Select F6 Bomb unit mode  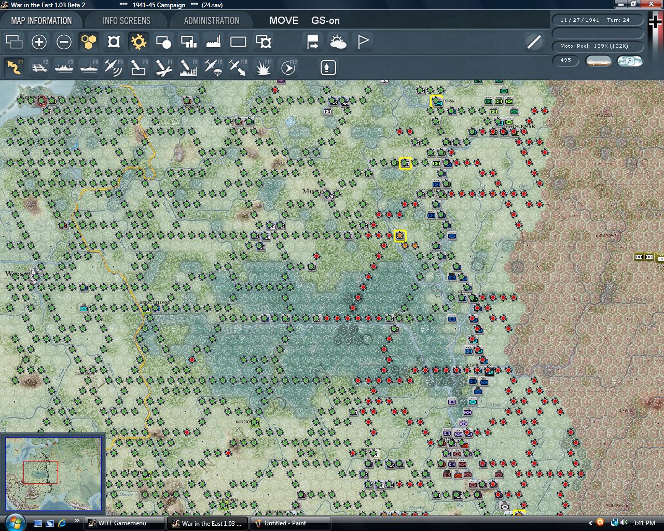(x=139, y=67)
